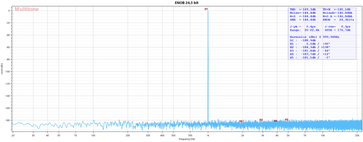Click the H1 marker above the 1K peak

click(x=206, y=9)
